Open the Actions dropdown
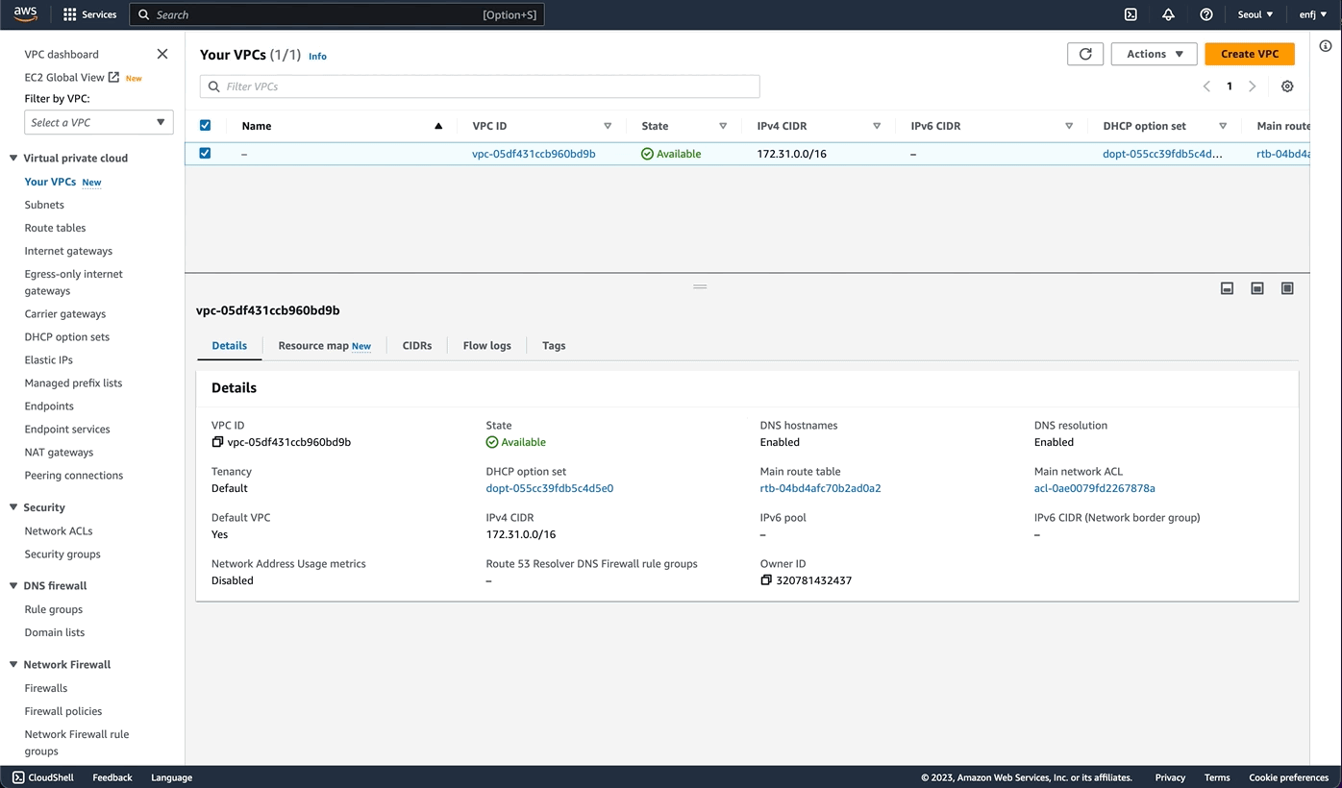1342x788 pixels. coord(1154,54)
